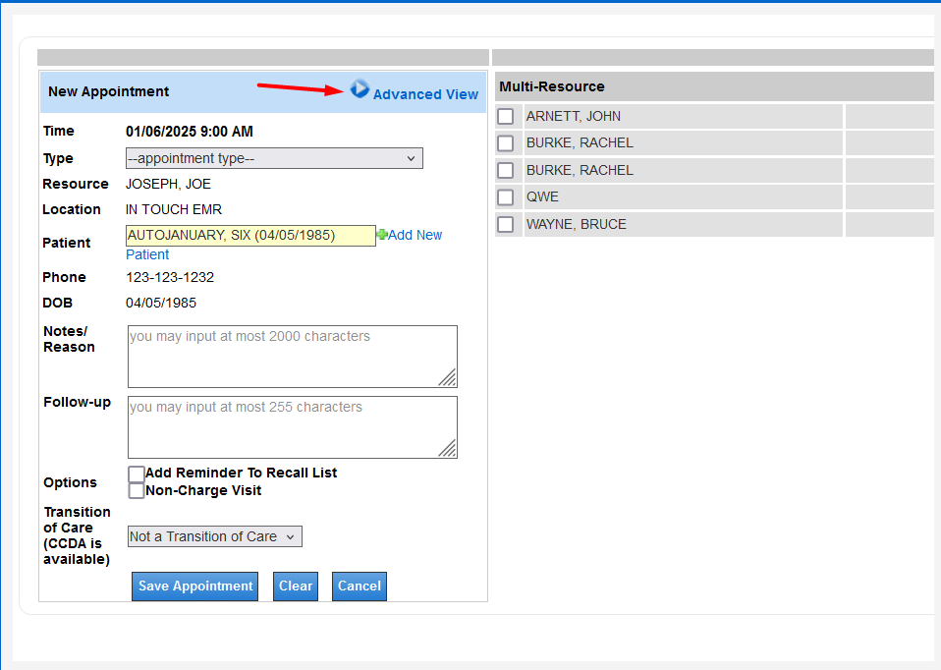
Task: Select the ARNETT, JOHN resource checkbox
Action: [x=505, y=117]
